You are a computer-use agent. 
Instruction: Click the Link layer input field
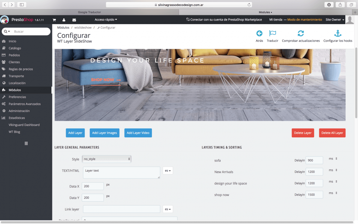[x=121, y=209]
